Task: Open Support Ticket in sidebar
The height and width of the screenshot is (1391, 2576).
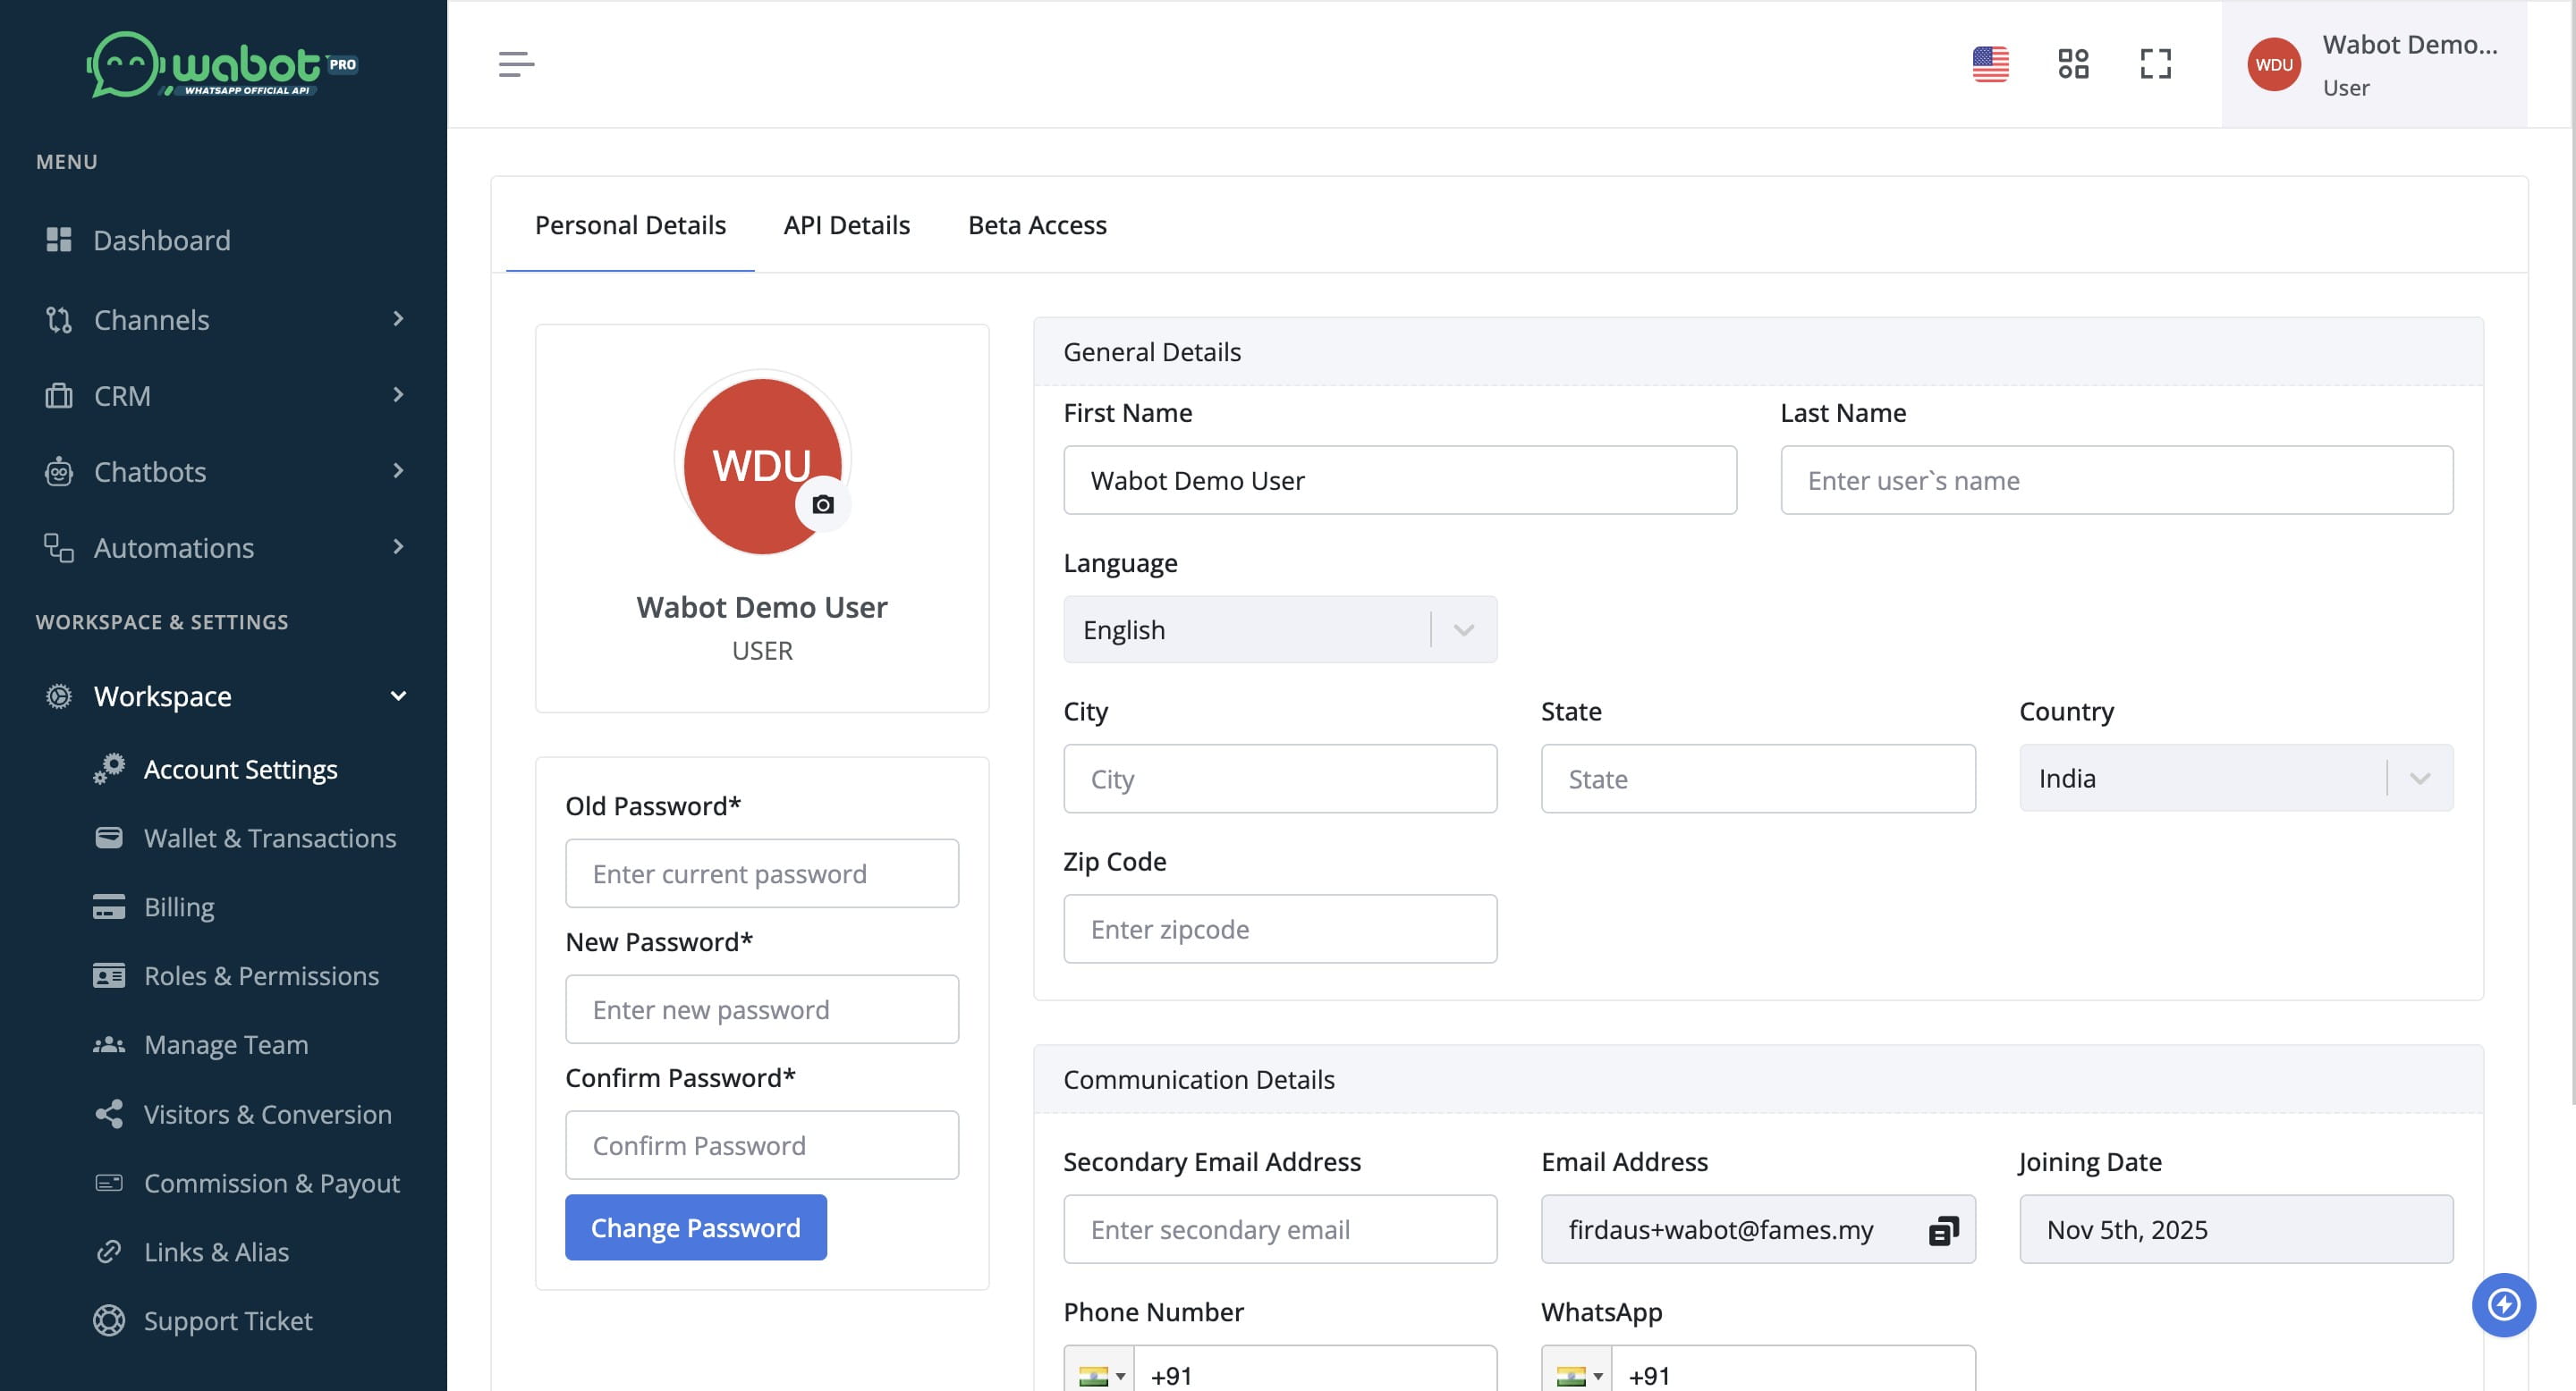Action: 228,1320
